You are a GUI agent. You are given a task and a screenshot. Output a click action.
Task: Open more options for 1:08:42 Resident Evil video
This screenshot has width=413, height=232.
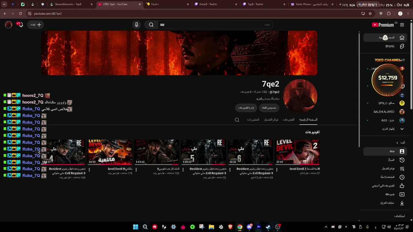pyautogui.click(x=183, y=169)
